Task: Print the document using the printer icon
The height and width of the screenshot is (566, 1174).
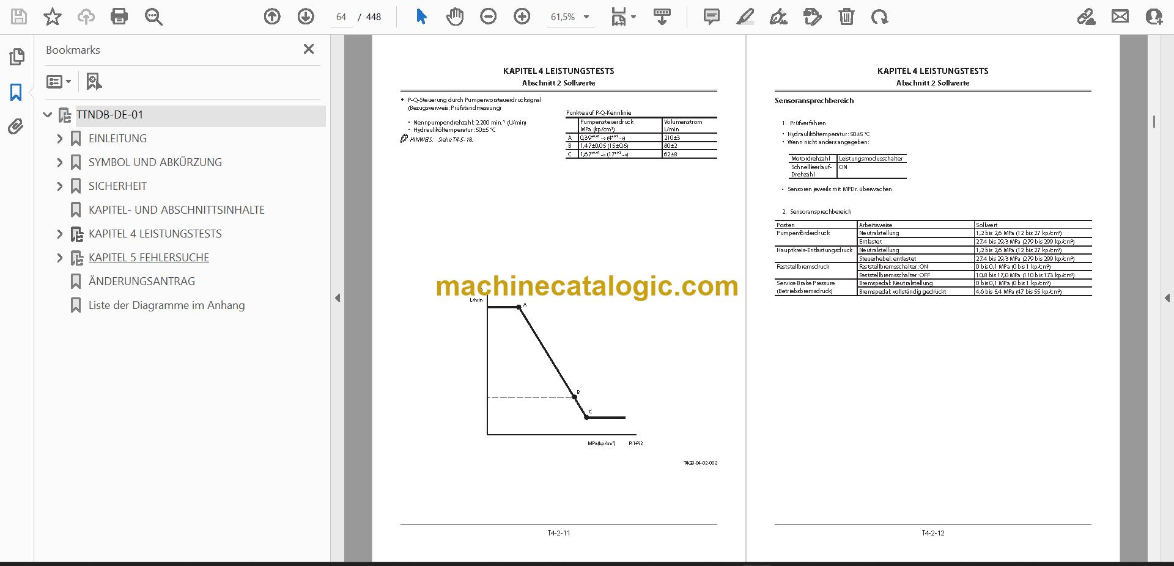Action: 119,16
